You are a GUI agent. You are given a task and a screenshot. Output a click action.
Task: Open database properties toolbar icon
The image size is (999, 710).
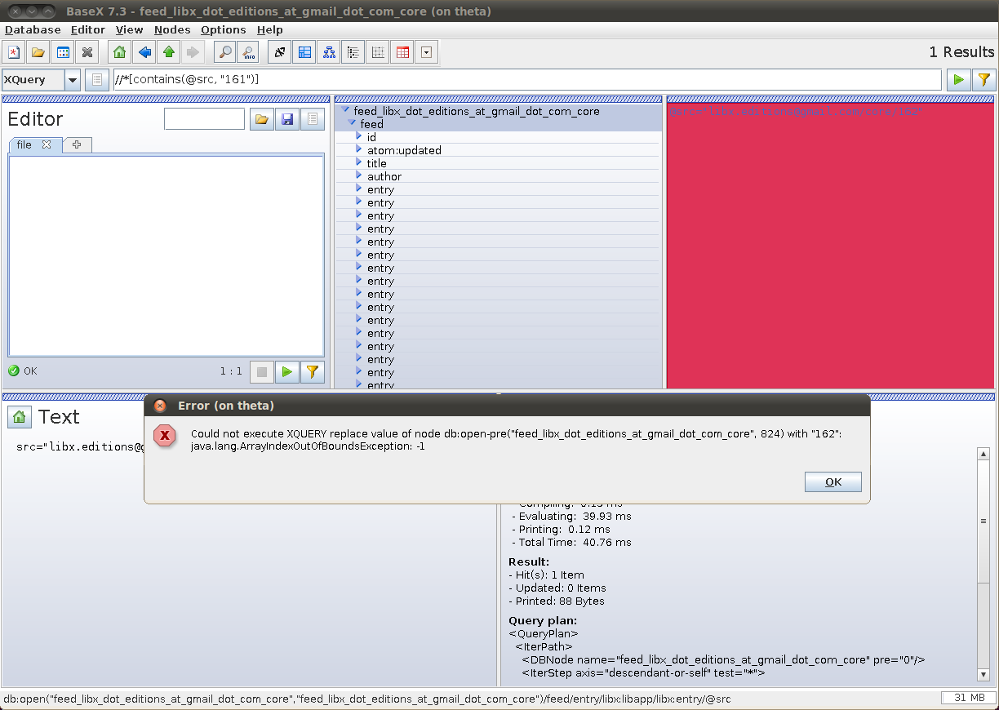[x=63, y=52]
